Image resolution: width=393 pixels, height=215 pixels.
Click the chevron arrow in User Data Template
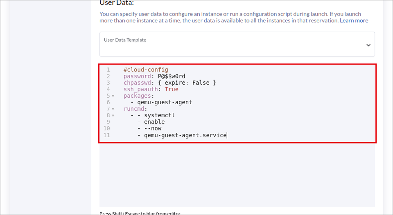(x=368, y=45)
